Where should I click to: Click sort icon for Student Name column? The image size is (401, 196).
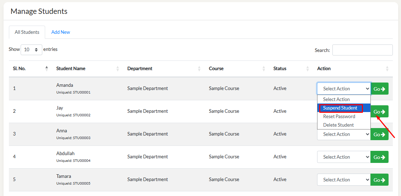(x=118, y=69)
